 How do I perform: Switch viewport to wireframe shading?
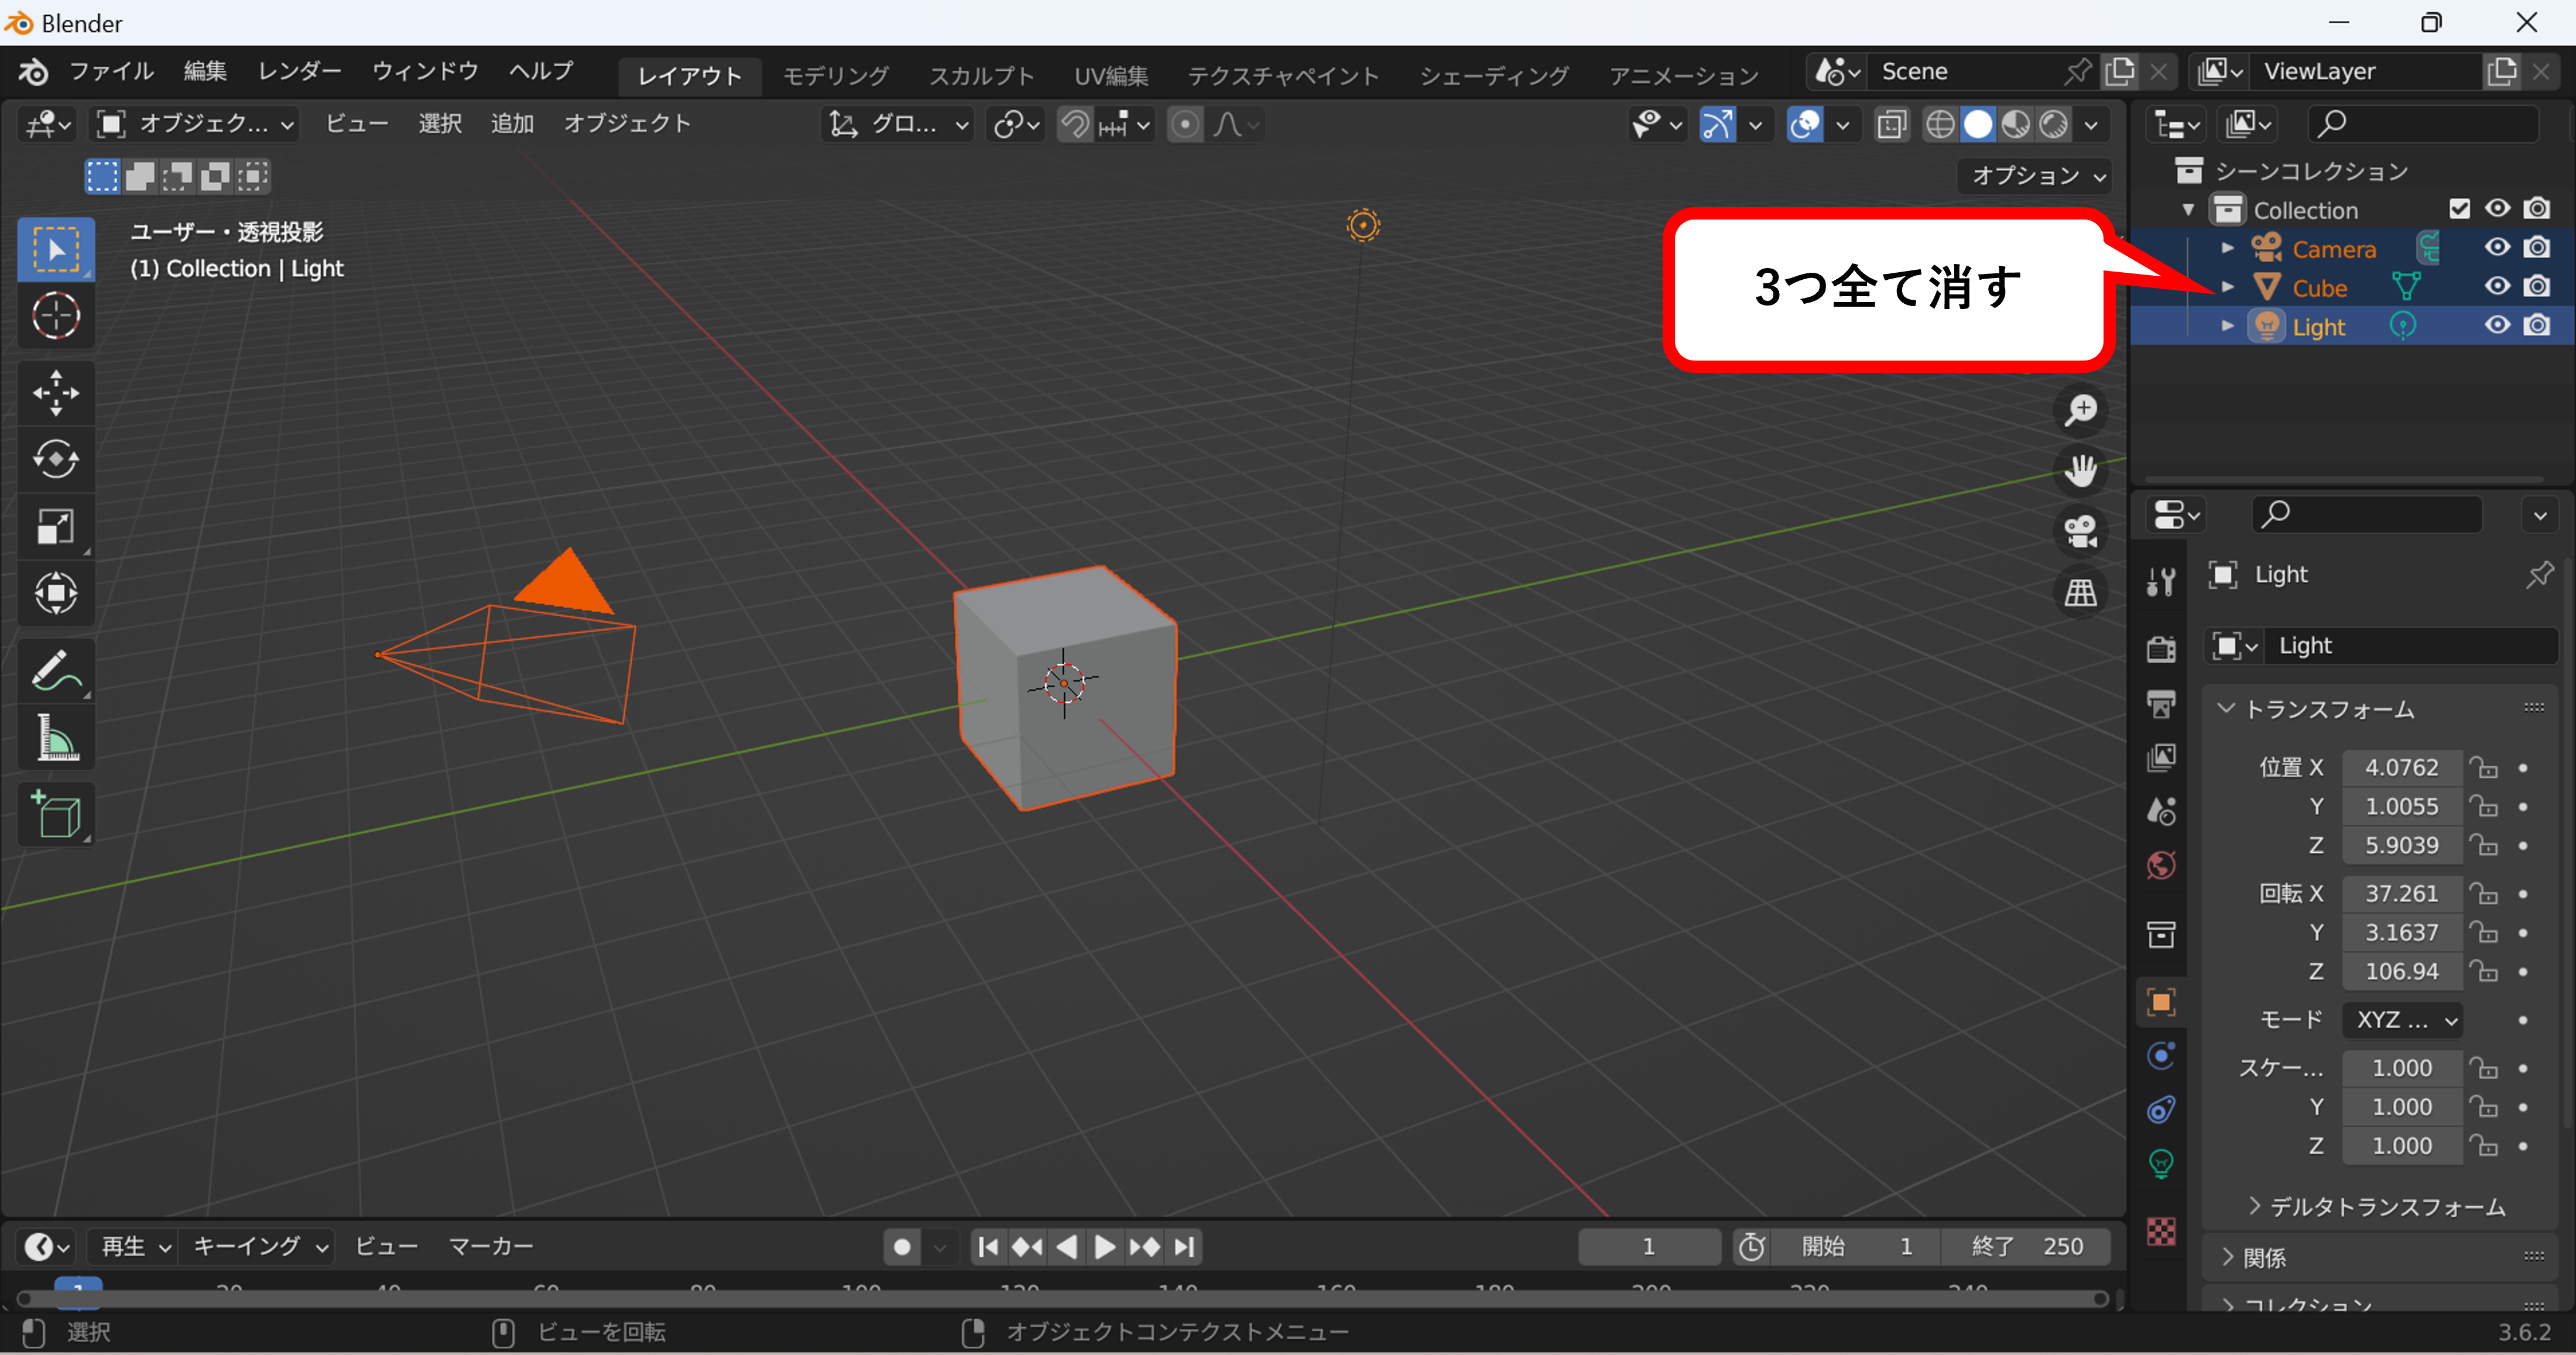click(x=1941, y=123)
